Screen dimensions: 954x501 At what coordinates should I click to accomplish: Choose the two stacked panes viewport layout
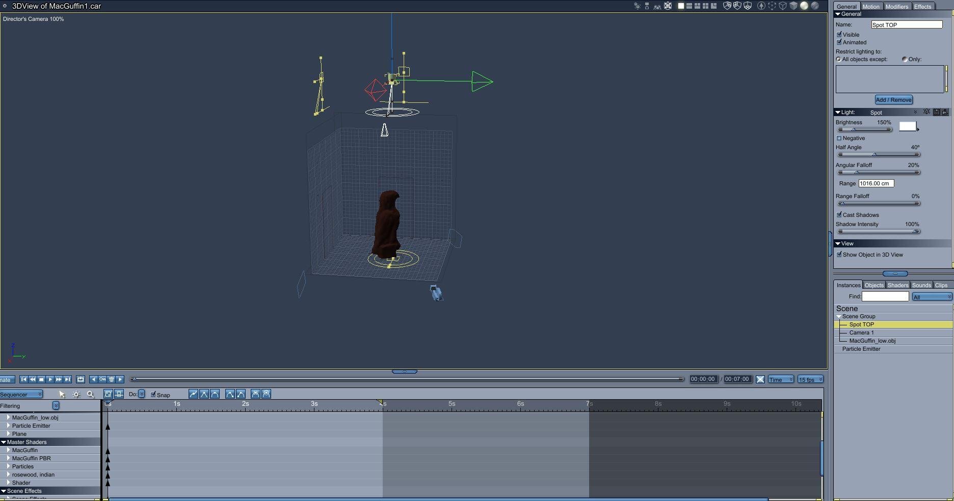coord(689,6)
